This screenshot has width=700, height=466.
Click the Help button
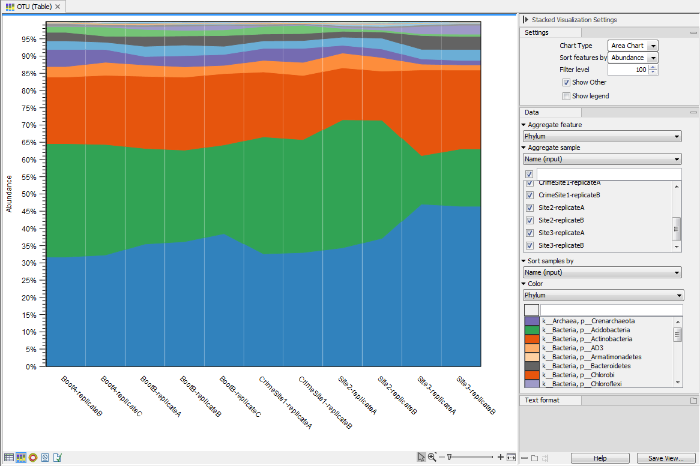[600, 458]
